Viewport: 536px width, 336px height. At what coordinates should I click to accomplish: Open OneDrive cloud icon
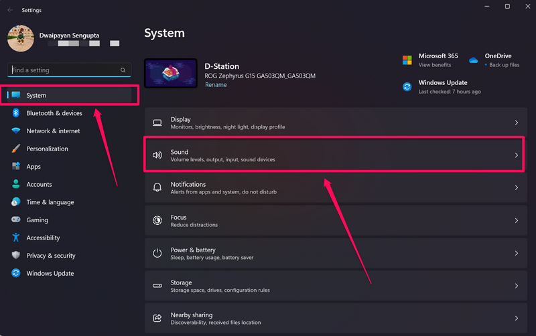[x=473, y=60]
